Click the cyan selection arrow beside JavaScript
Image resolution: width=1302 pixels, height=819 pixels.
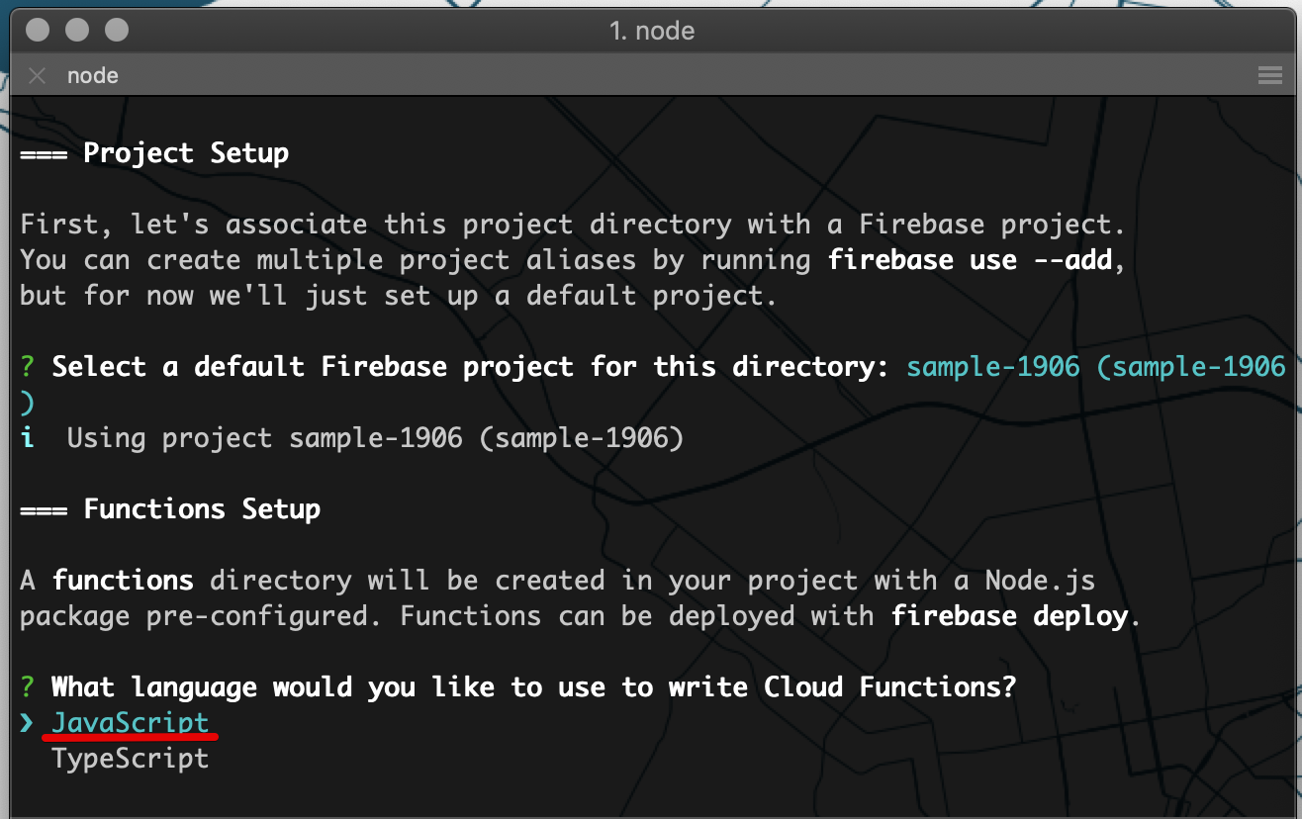27,723
